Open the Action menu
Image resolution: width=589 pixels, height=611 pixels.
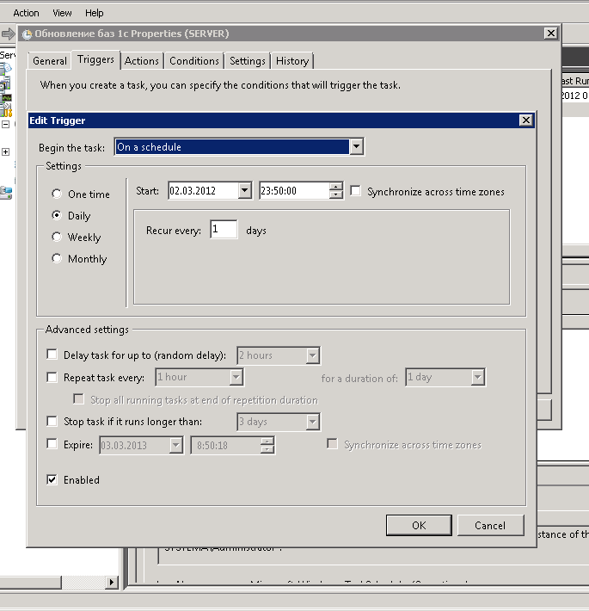click(x=26, y=13)
